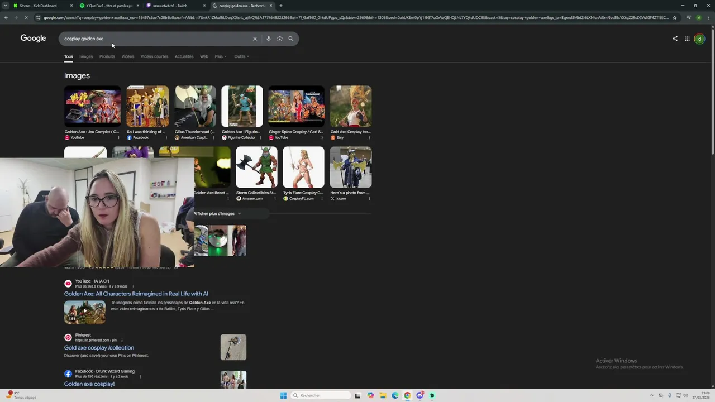This screenshot has width=715, height=402.
Task: Open more options for Golden Axe Jeu Complet image
Action: pyautogui.click(x=118, y=137)
